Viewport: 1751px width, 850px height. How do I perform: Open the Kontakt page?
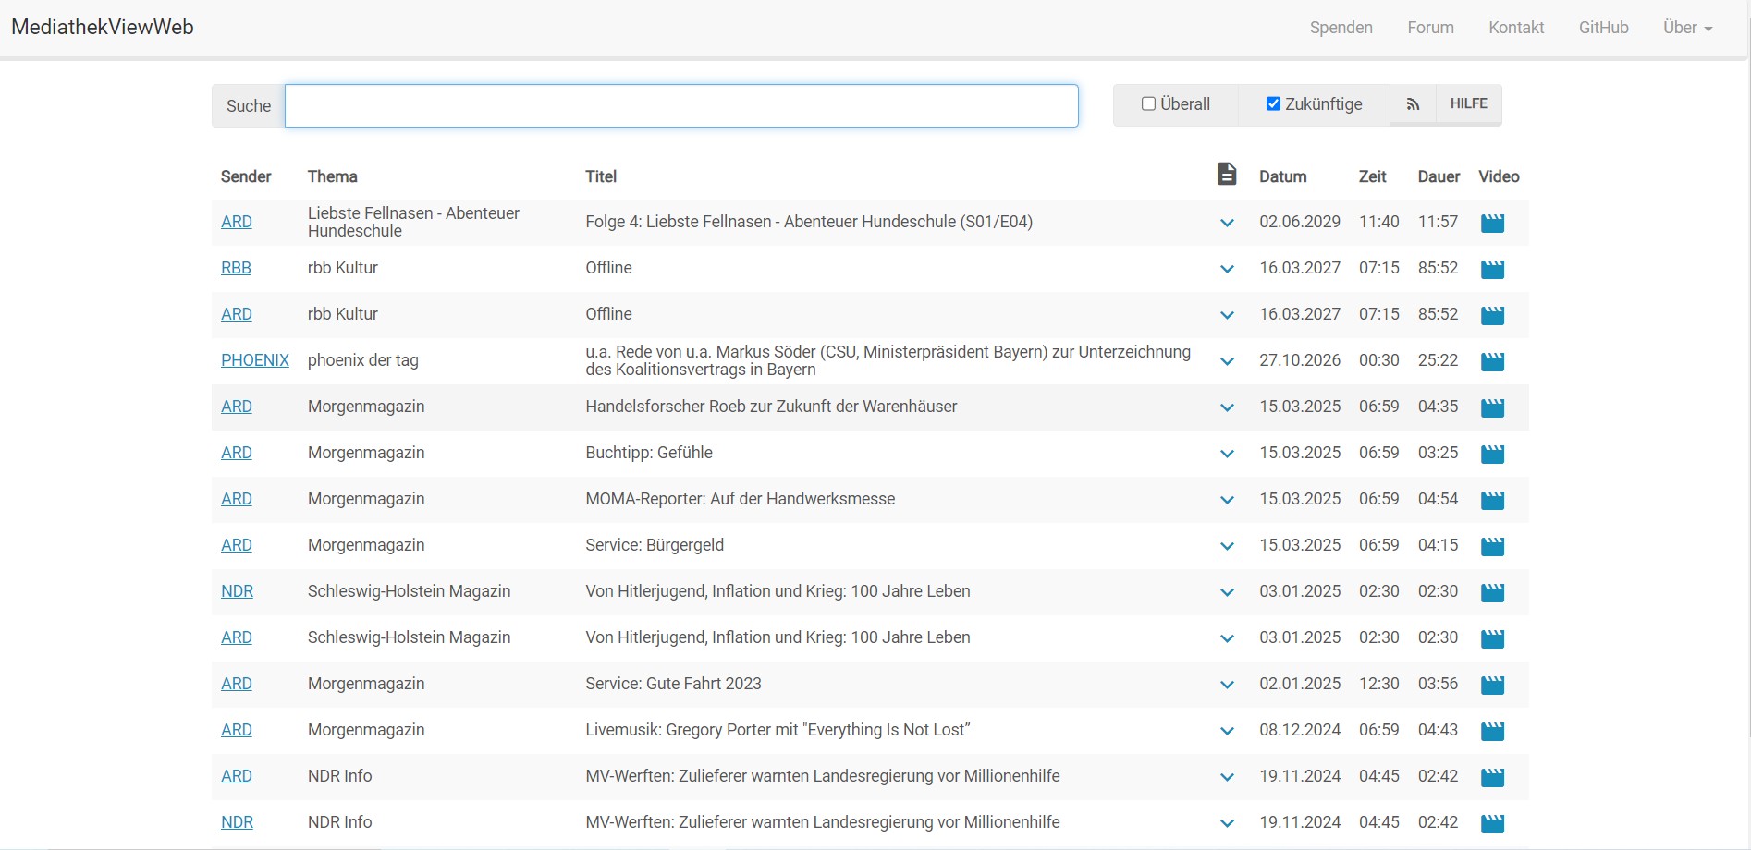click(1516, 28)
